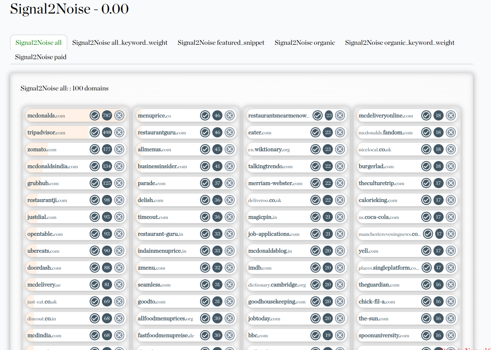
Task: Approve mcdonalds.com with the checkmark icon
Action: pos(95,115)
